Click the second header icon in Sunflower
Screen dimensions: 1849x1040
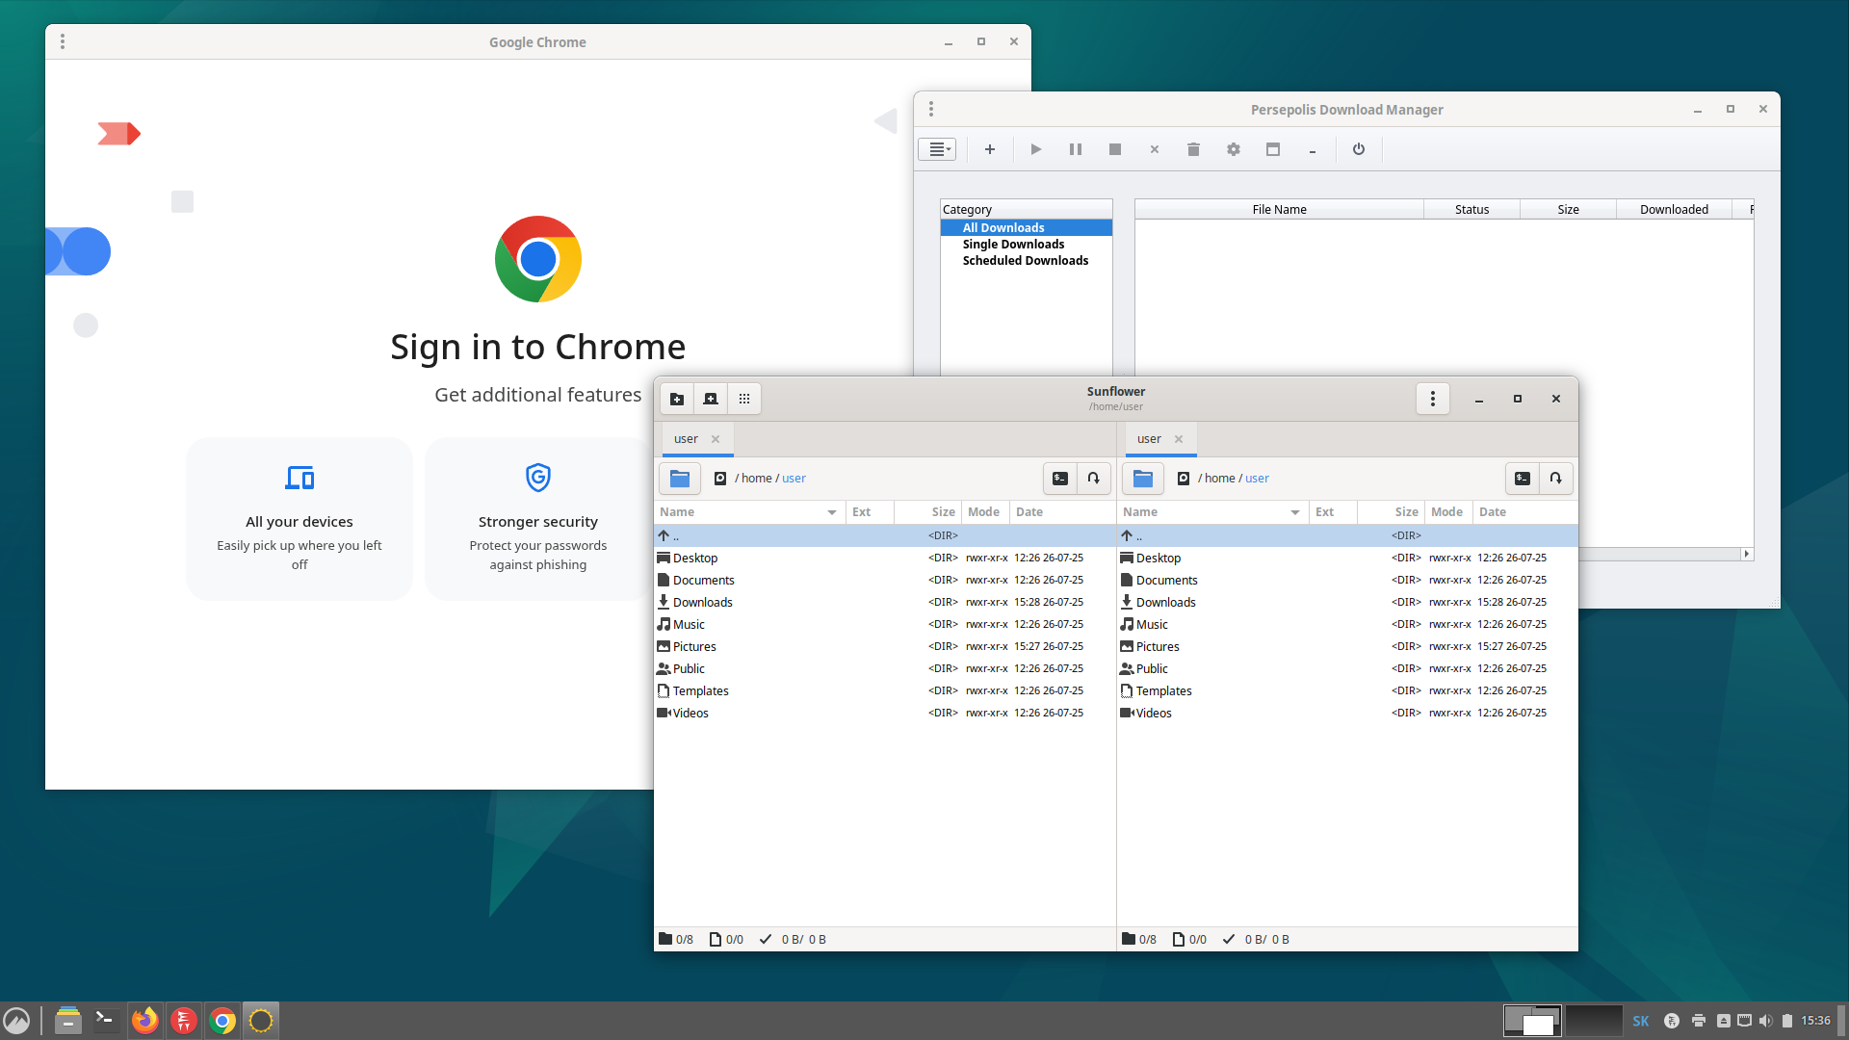point(711,399)
